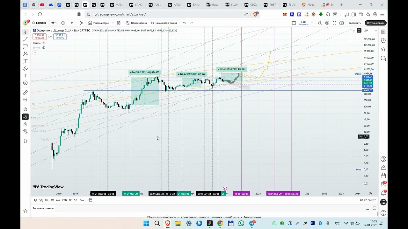This screenshot has height=229, width=408.
Task: Add symbol to compare with plus icon
Action: pos(63,23)
